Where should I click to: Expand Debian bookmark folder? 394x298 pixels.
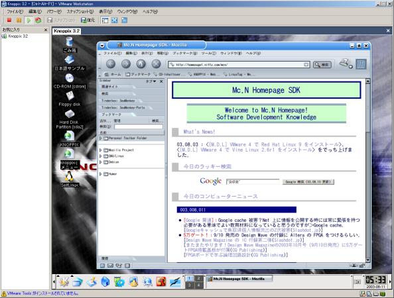click(101, 162)
